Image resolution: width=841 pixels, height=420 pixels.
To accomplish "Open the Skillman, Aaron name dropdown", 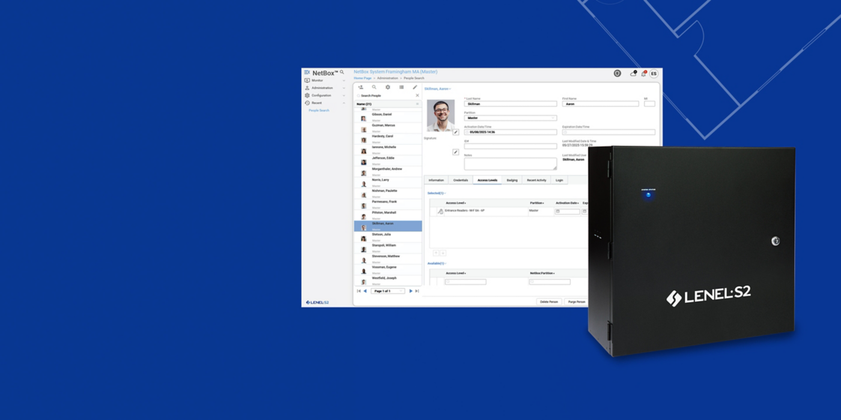I will pos(437,89).
